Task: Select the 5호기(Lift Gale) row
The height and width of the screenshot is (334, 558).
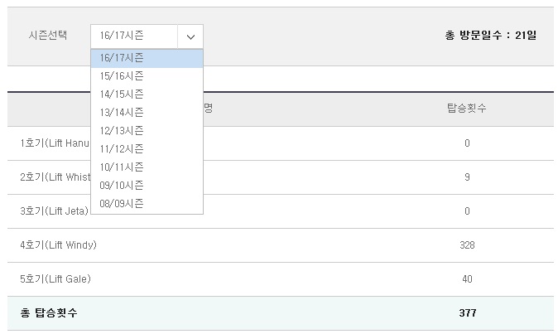Action: click(x=281, y=279)
